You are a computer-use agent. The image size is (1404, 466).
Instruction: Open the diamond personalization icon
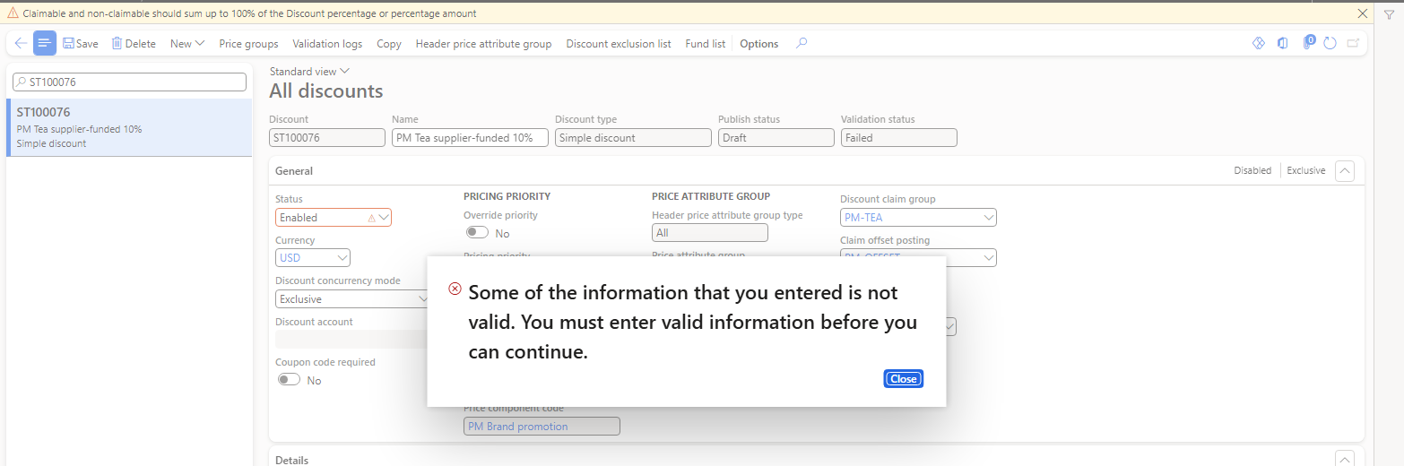pyautogui.click(x=1258, y=43)
